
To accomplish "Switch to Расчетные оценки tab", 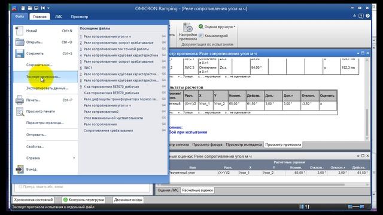I will click(x=197, y=190).
